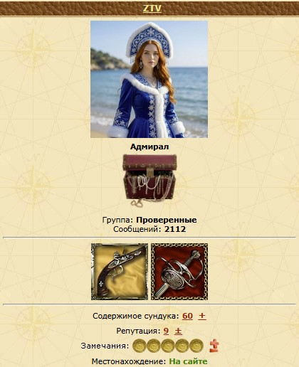The image size is (299, 367).
Task: Click the middle gold warning coin
Action: [x=168, y=346]
